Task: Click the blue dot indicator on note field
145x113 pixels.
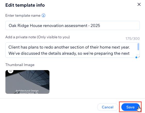Action: pyautogui.click(x=136, y=57)
